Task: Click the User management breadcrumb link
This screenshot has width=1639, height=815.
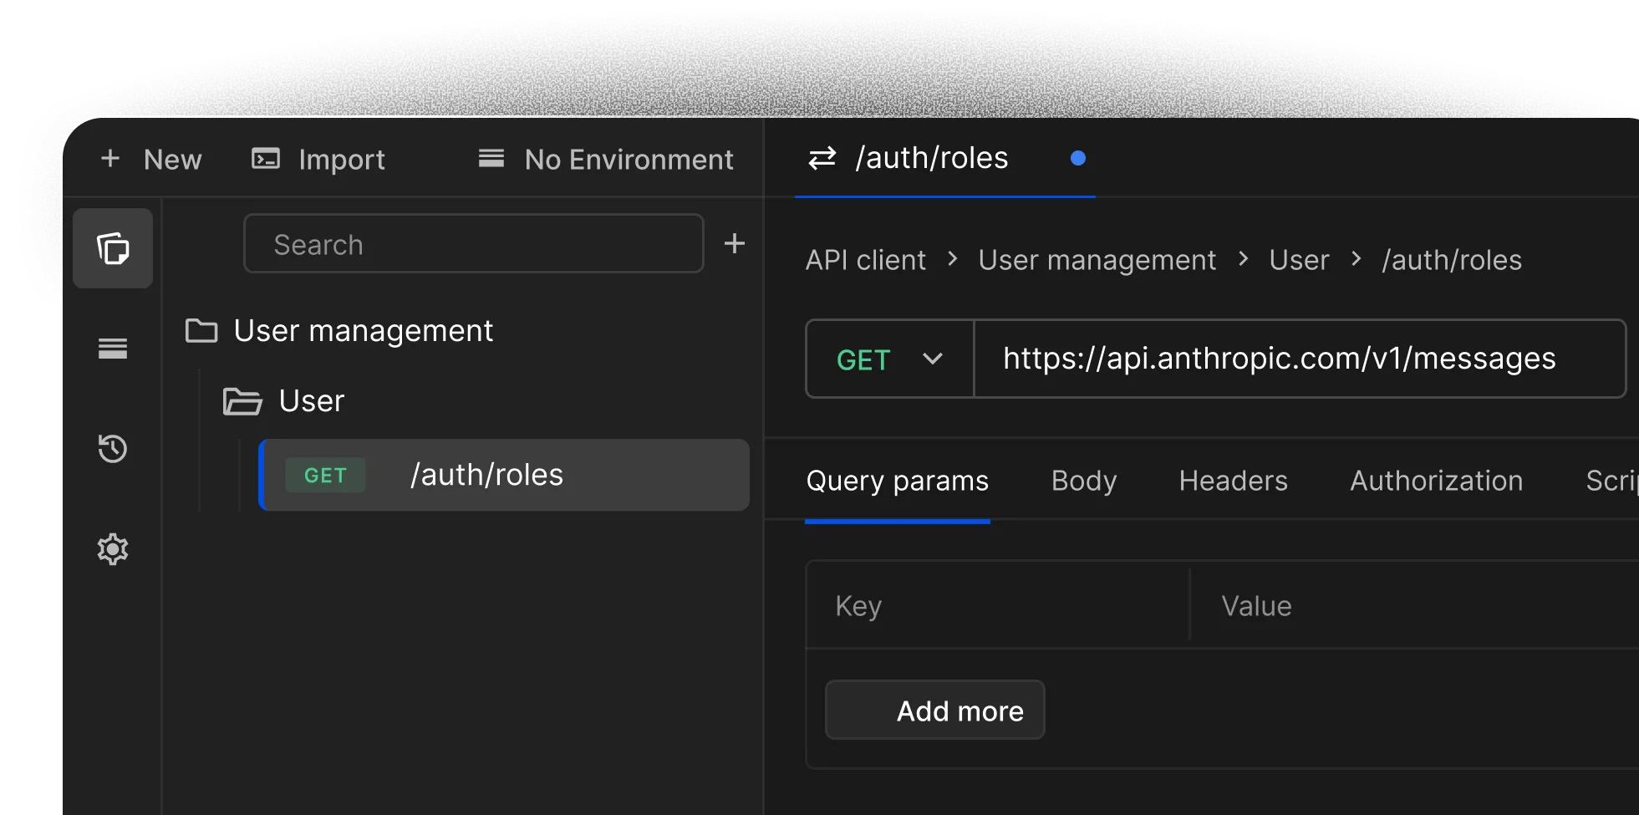Action: point(1097,260)
